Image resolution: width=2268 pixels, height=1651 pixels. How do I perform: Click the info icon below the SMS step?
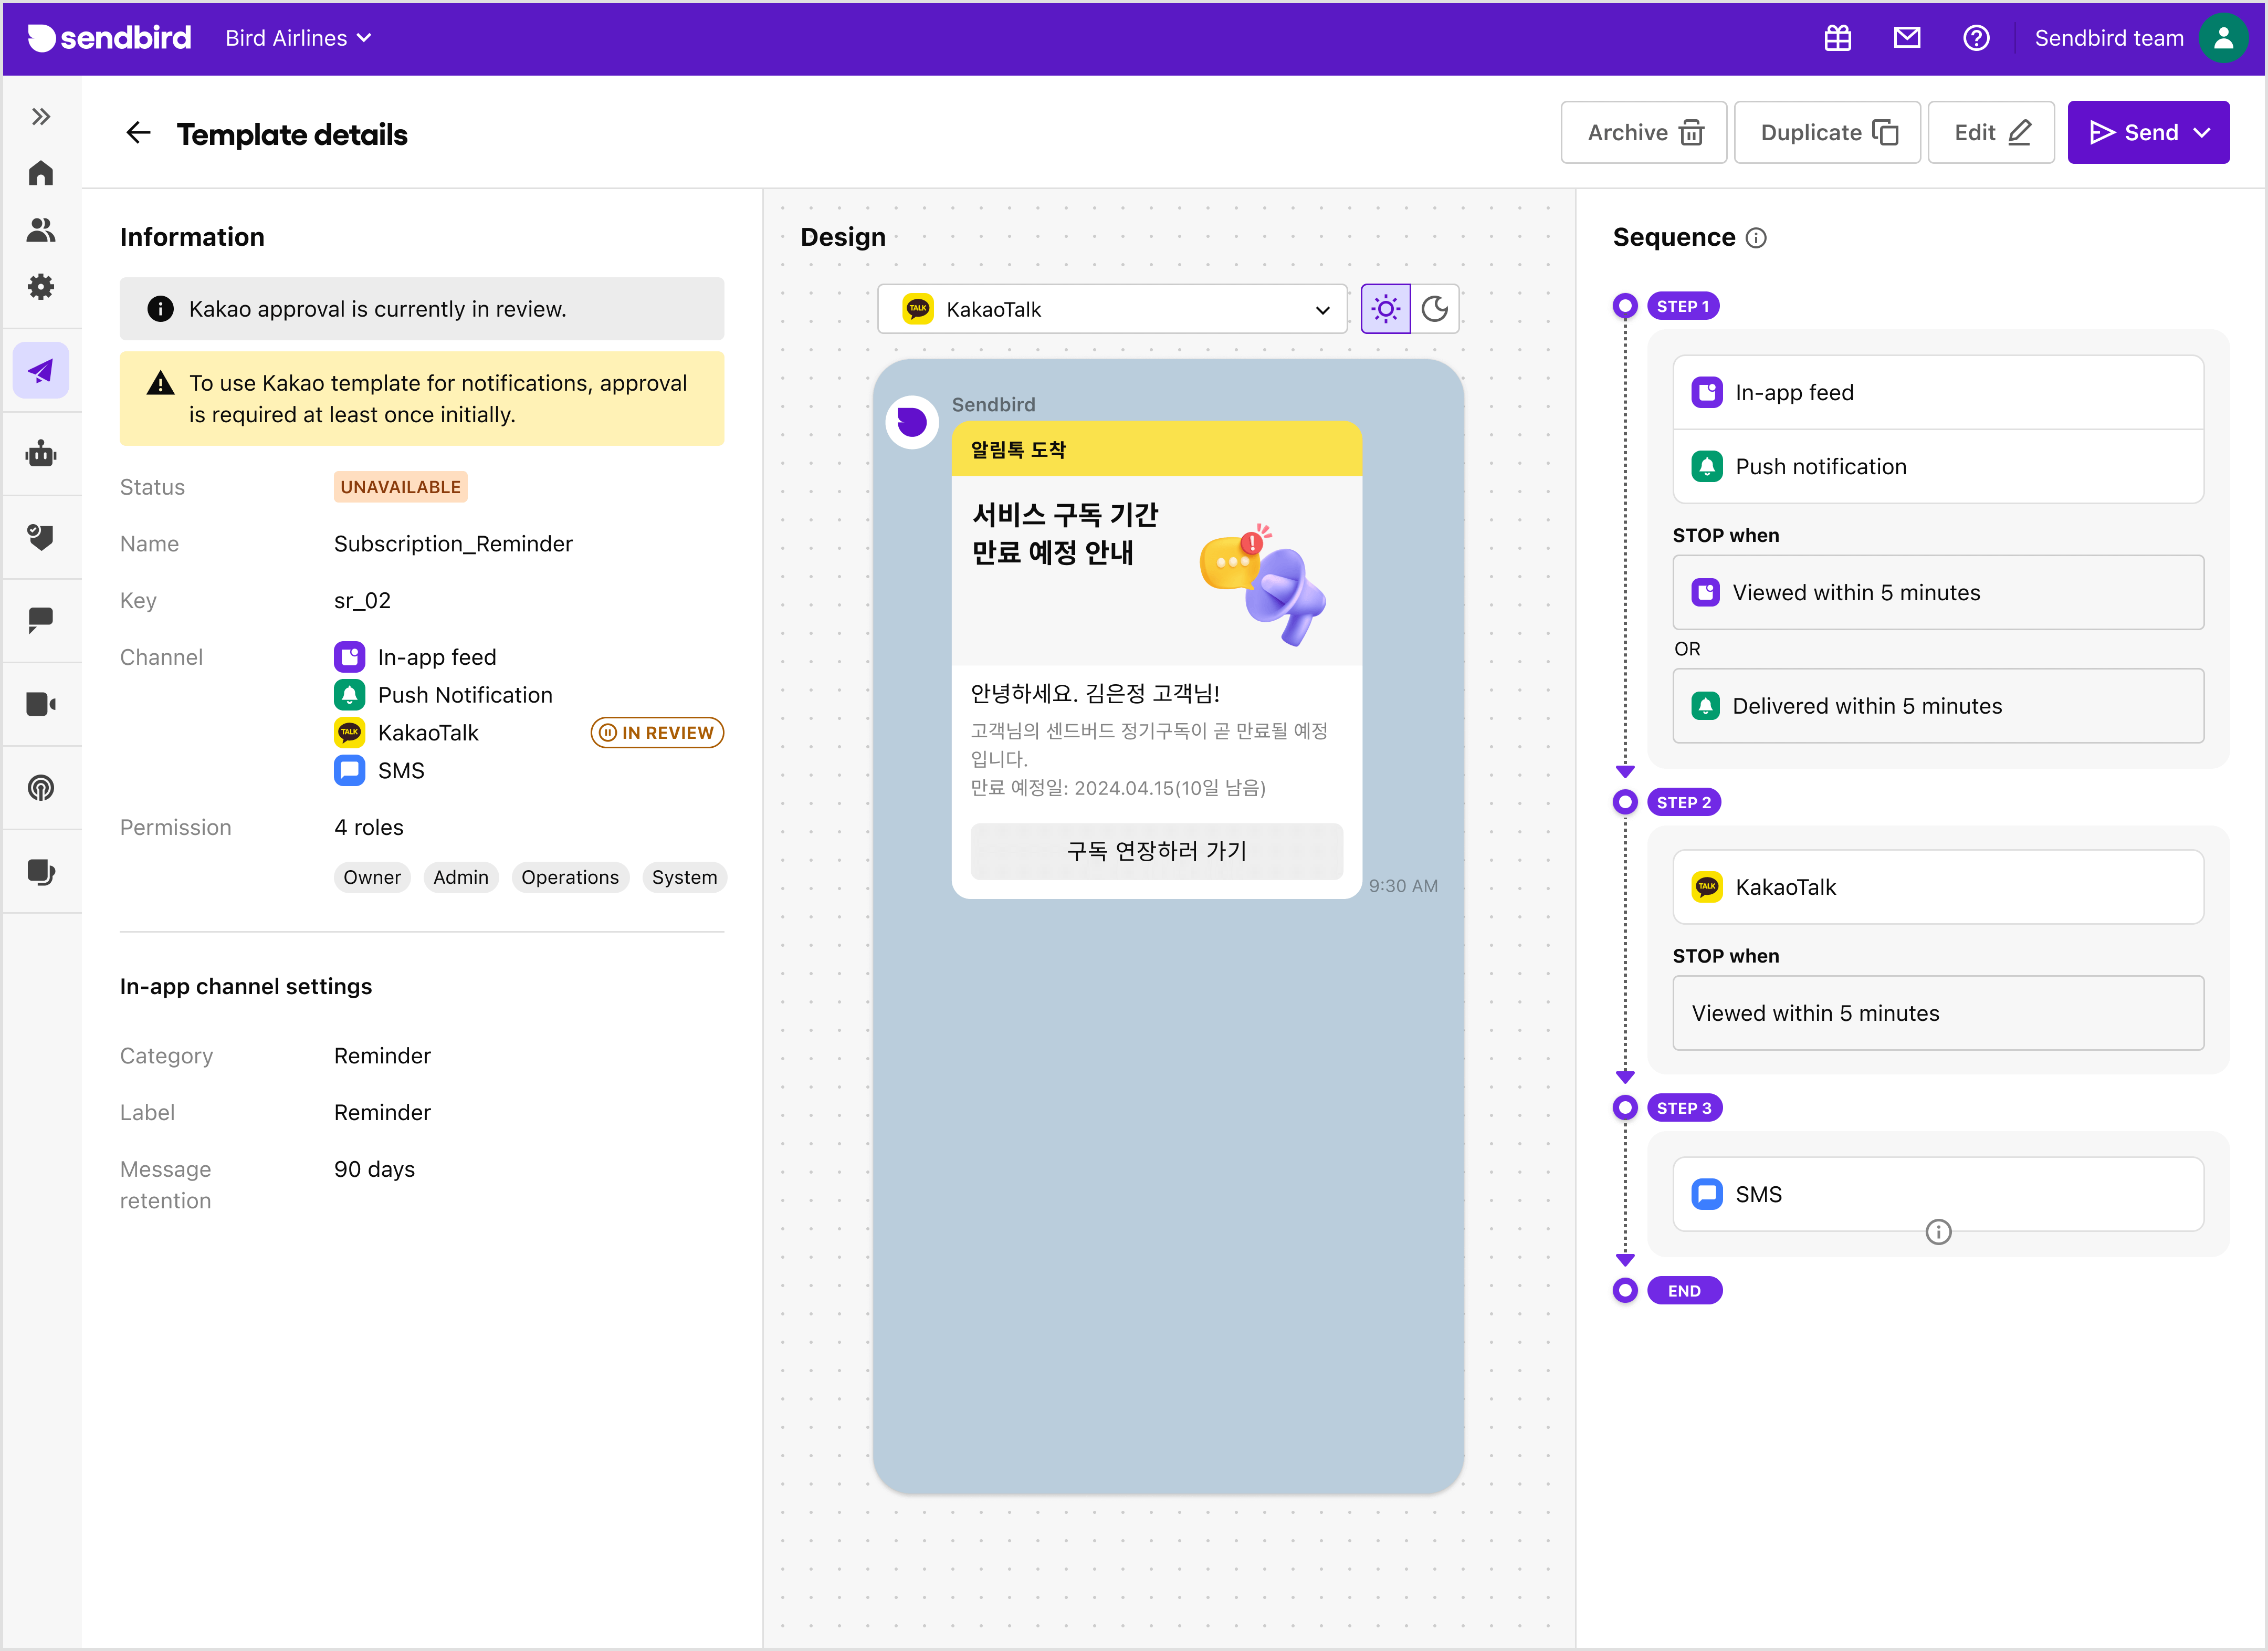[x=1938, y=1232]
